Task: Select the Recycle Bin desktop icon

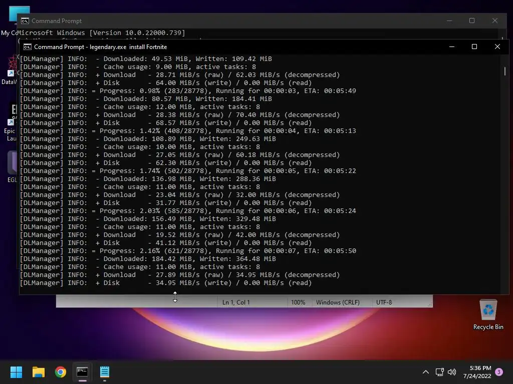Action: coord(488,315)
